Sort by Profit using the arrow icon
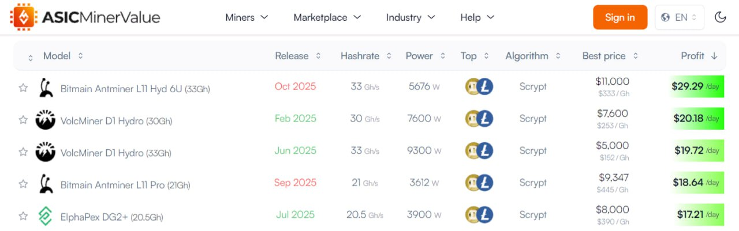Image resolution: width=739 pixels, height=231 pixels. 714,56
